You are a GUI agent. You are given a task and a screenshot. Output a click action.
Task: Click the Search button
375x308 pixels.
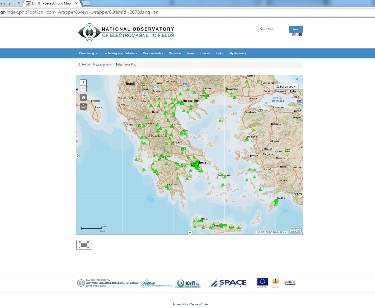point(296,29)
